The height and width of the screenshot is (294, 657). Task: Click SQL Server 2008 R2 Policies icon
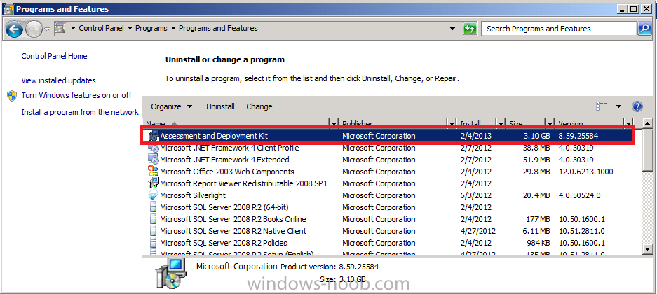click(x=154, y=243)
